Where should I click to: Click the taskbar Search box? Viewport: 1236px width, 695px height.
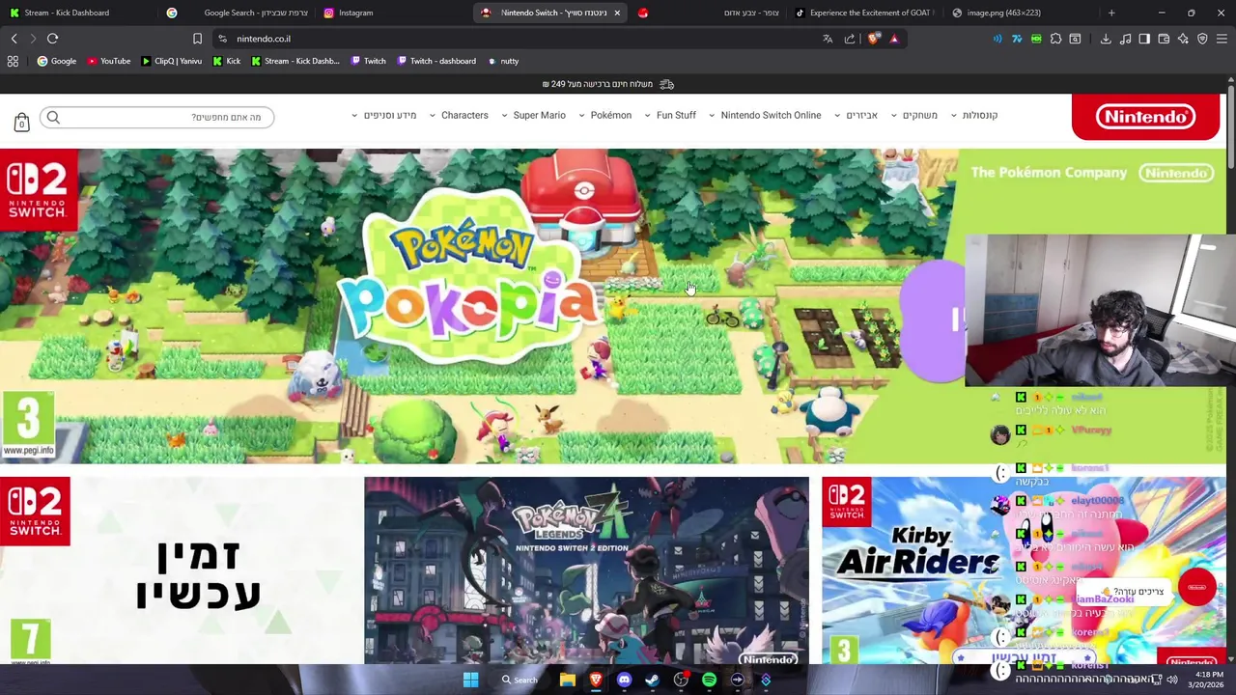[x=520, y=680]
